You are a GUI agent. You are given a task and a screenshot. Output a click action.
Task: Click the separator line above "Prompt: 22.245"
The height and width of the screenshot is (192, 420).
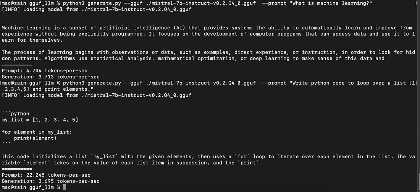pyautogui.click(x=17, y=169)
